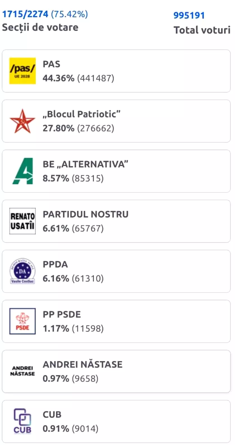Screen dimensions: 235x445
Task: Click the Andrei Năstase text logo
Action: (x=22, y=371)
